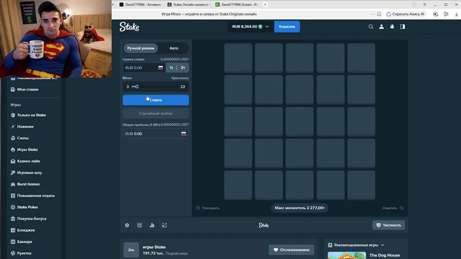Viewport: 461px width, 259px height.
Task: Open Повышенная отдача in sidebar
Action: [x=36, y=195]
